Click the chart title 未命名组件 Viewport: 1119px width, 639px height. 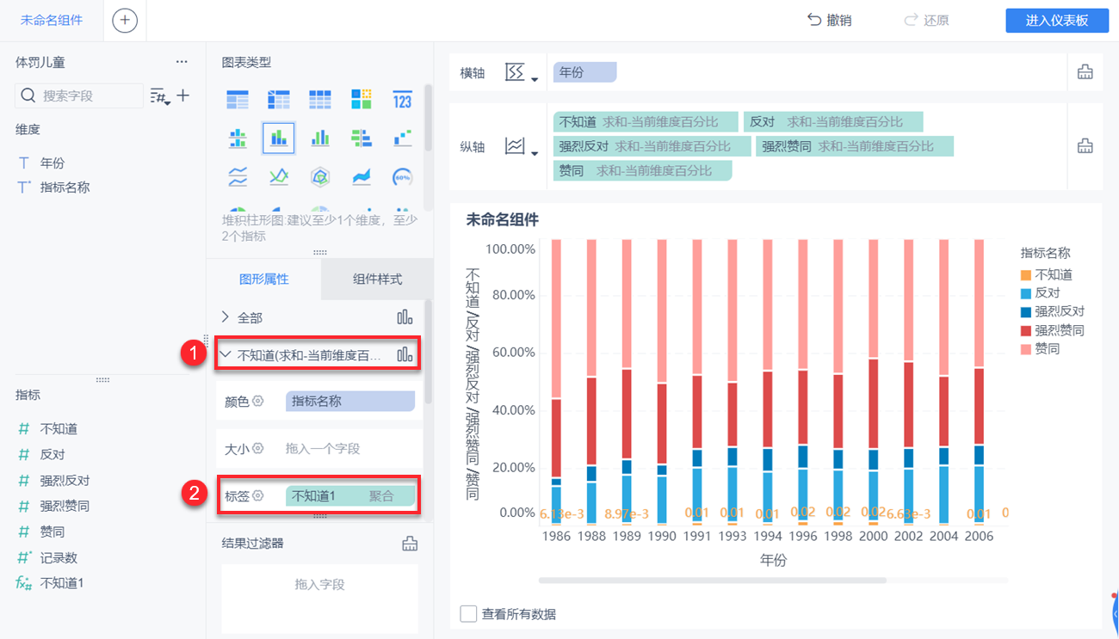pyautogui.click(x=503, y=219)
